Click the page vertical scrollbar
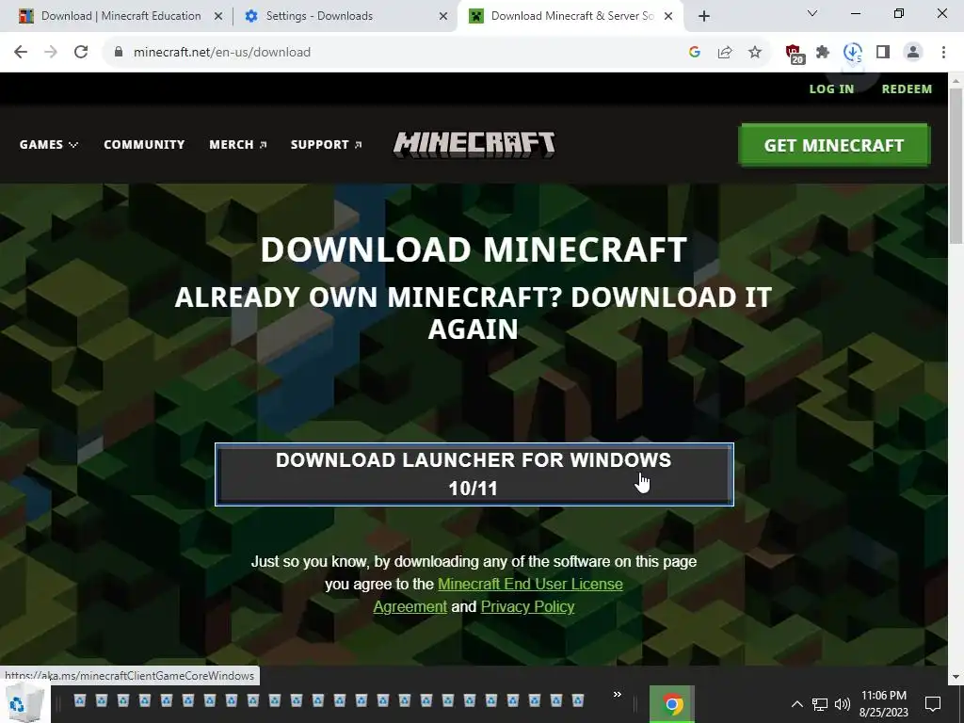This screenshot has width=964, height=723. coord(956,166)
